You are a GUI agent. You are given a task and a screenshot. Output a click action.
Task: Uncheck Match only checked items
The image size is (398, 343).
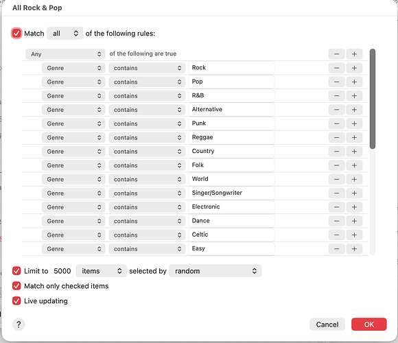click(x=16, y=286)
